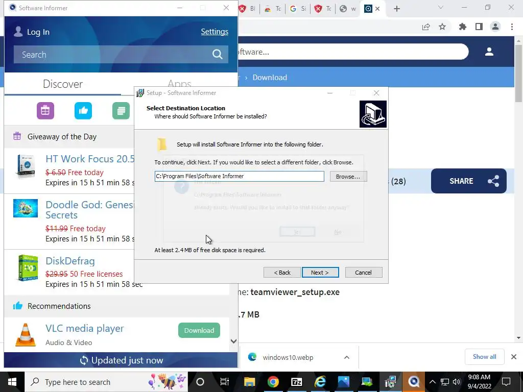Click the destination folder path field

pyautogui.click(x=239, y=176)
